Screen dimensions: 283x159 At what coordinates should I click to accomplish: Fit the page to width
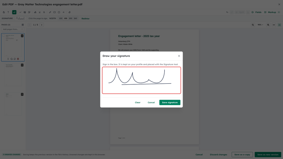(274, 25)
